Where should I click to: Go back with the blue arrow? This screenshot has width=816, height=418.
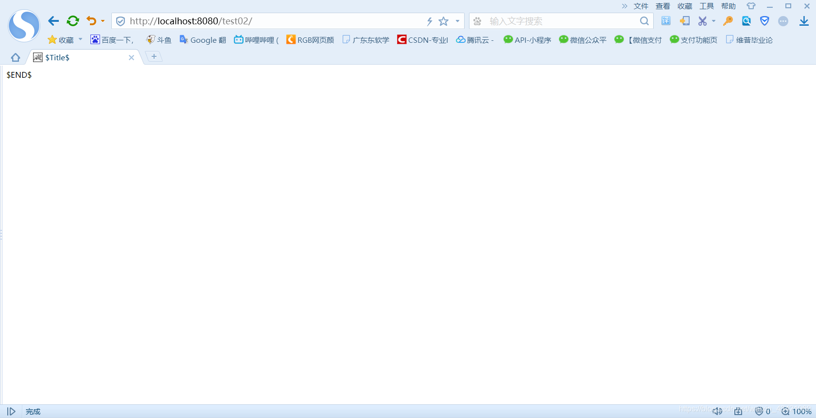pos(53,21)
